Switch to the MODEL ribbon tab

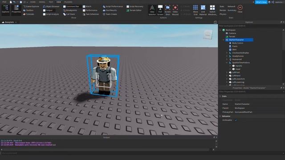(x=42, y=2)
